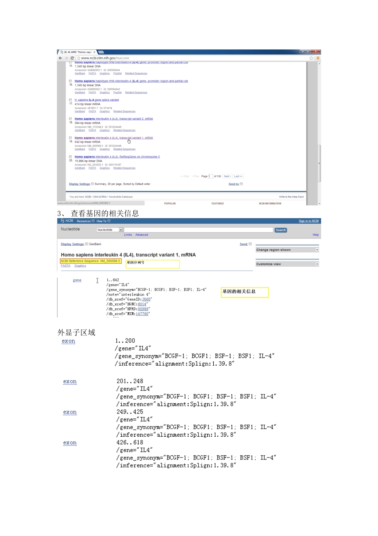Open HGNC 6014 link
Screen dimensions: 378x536
click(142, 304)
